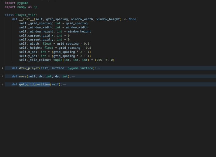Click the move function name
This screenshot has width=216, height=157.
[23, 76]
